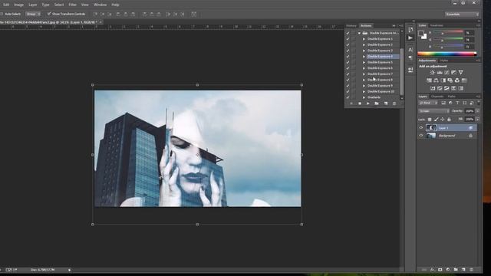The height and width of the screenshot is (276, 491).
Task: Create new action set folder
Action: click(377, 103)
